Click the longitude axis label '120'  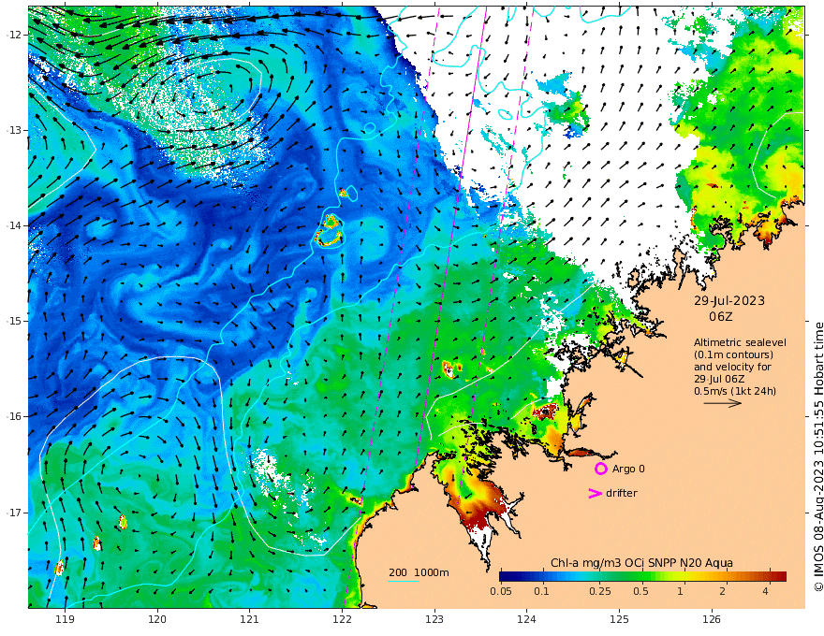pos(157,620)
